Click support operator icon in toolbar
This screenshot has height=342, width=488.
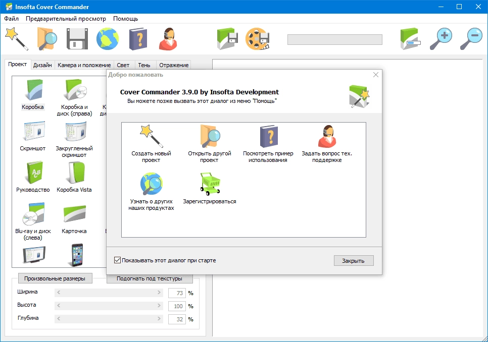click(168, 39)
